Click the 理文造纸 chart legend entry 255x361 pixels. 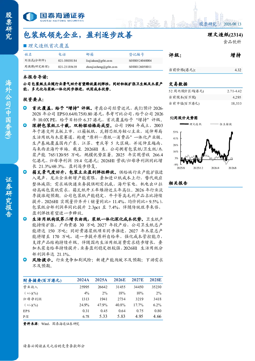tap(191, 124)
